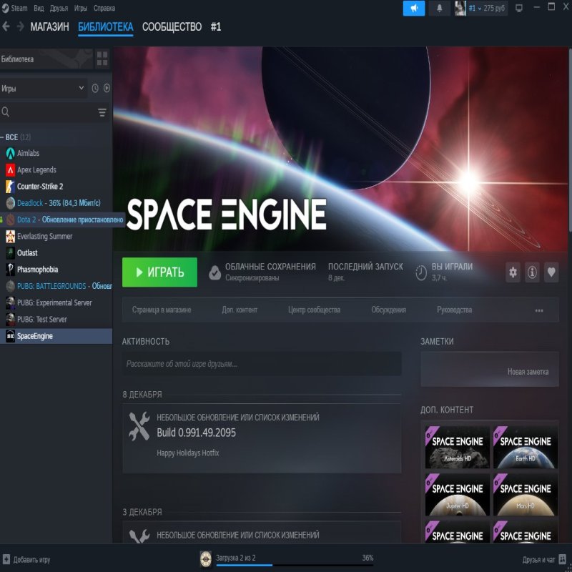Switch to the МАГАЗИН tab
The image size is (572, 572).
pyautogui.click(x=49, y=26)
